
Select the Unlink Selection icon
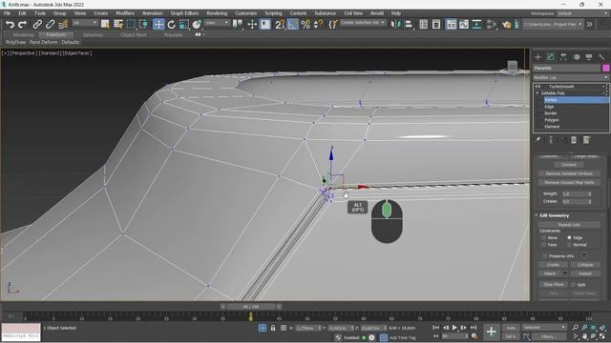(50, 25)
